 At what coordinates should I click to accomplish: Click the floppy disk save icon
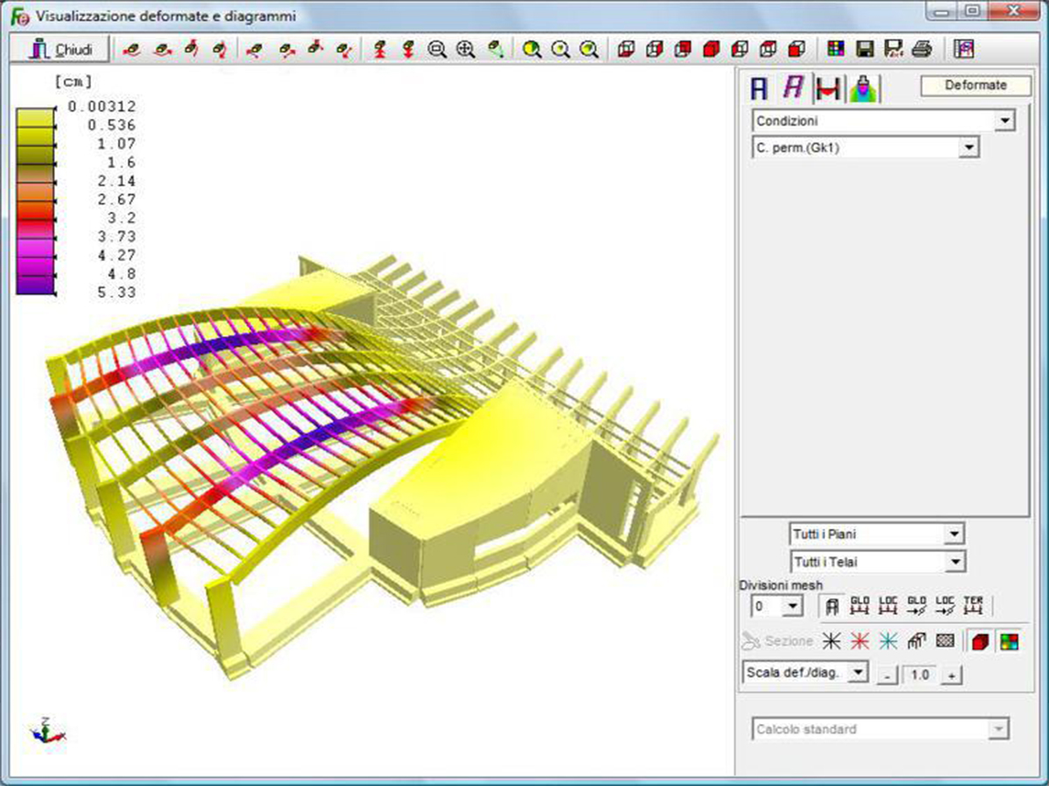(865, 50)
